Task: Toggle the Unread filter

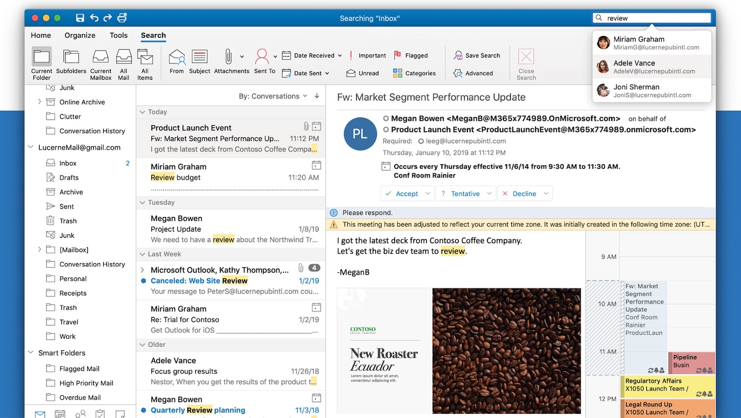Action: click(363, 73)
